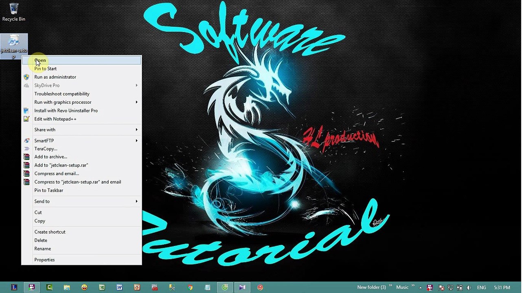This screenshot has height=293, width=522.
Task: Open File Explorer from the taskbar
Action: pyautogui.click(x=67, y=287)
